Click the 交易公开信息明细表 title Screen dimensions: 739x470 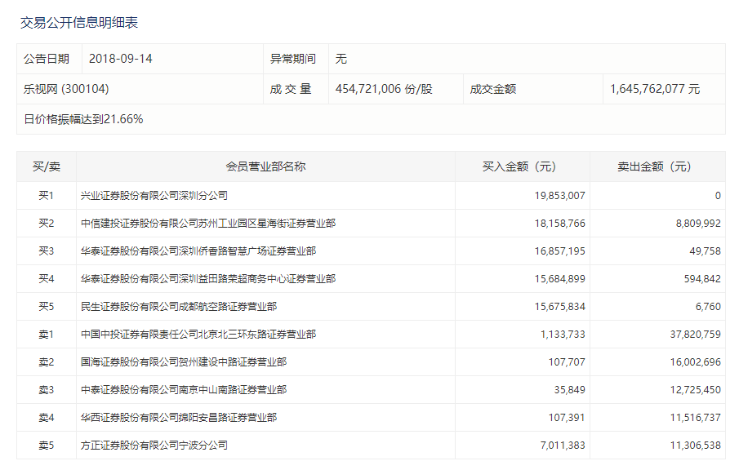(79, 23)
